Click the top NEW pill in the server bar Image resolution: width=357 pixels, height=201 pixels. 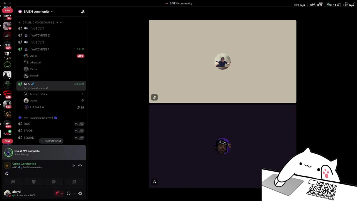(x=7, y=11)
